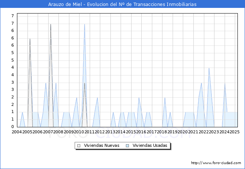This screenshot has width=245, height=169.
Task: Click the 2004 x-axis year label
Action: click(17, 132)
